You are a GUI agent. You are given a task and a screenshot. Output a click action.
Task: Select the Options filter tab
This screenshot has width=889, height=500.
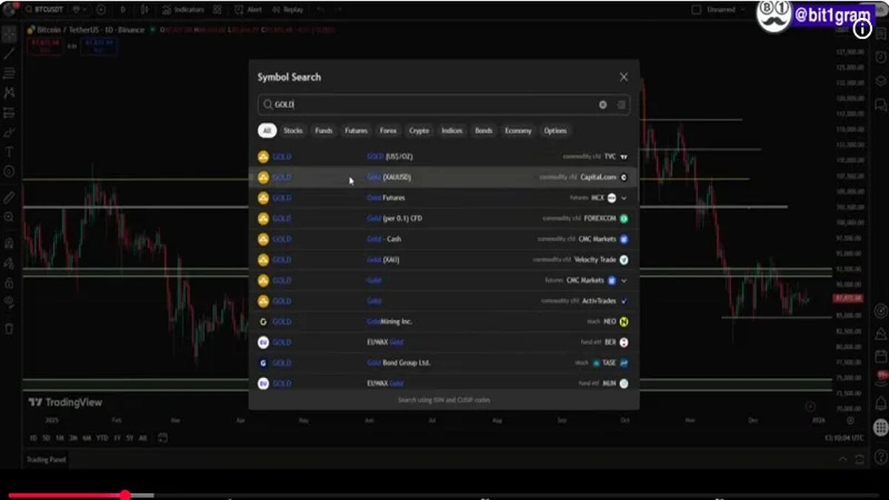556,130
